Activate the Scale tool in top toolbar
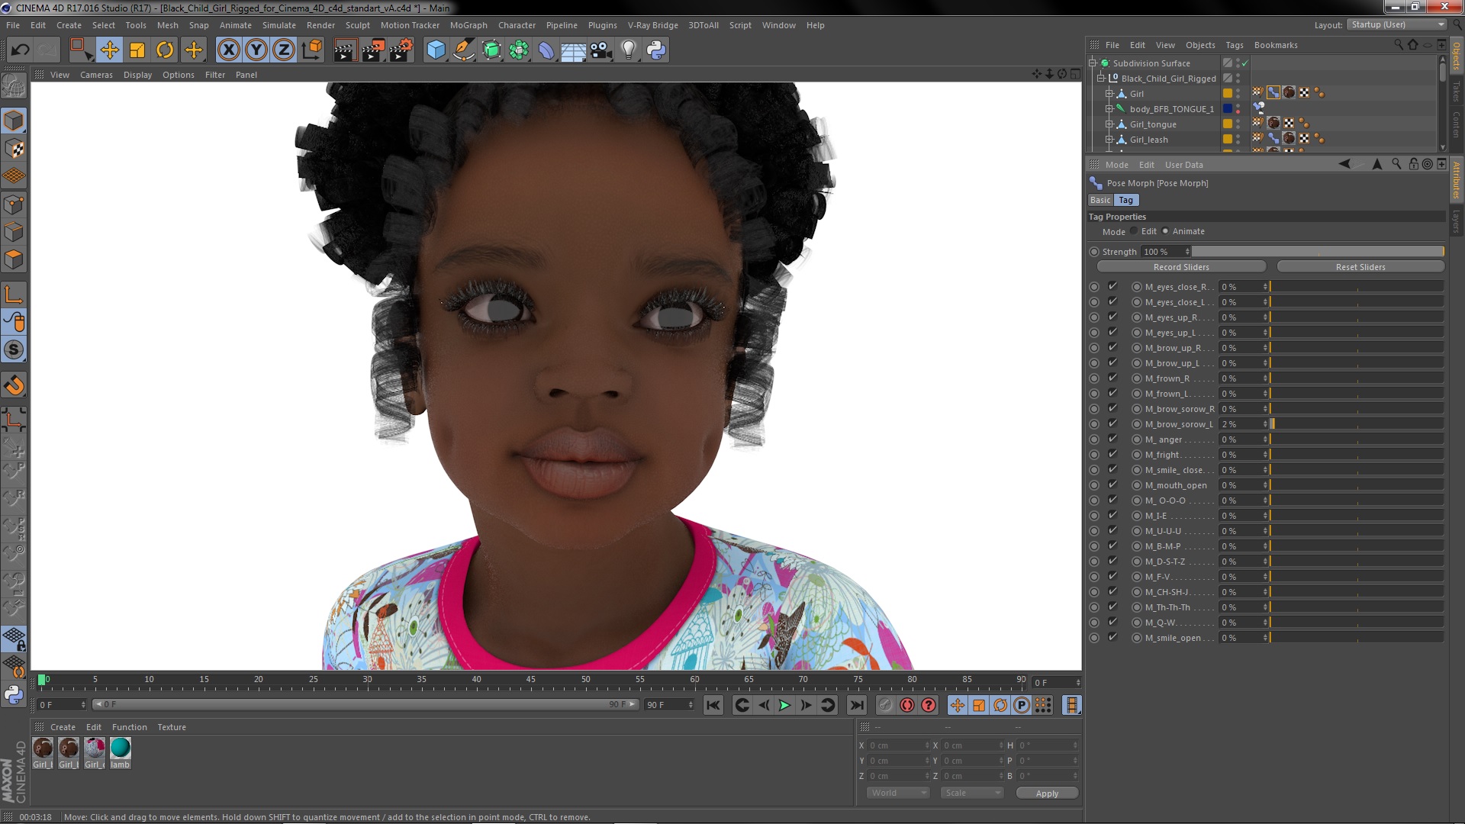1465x824 pixels. point(137,50)
